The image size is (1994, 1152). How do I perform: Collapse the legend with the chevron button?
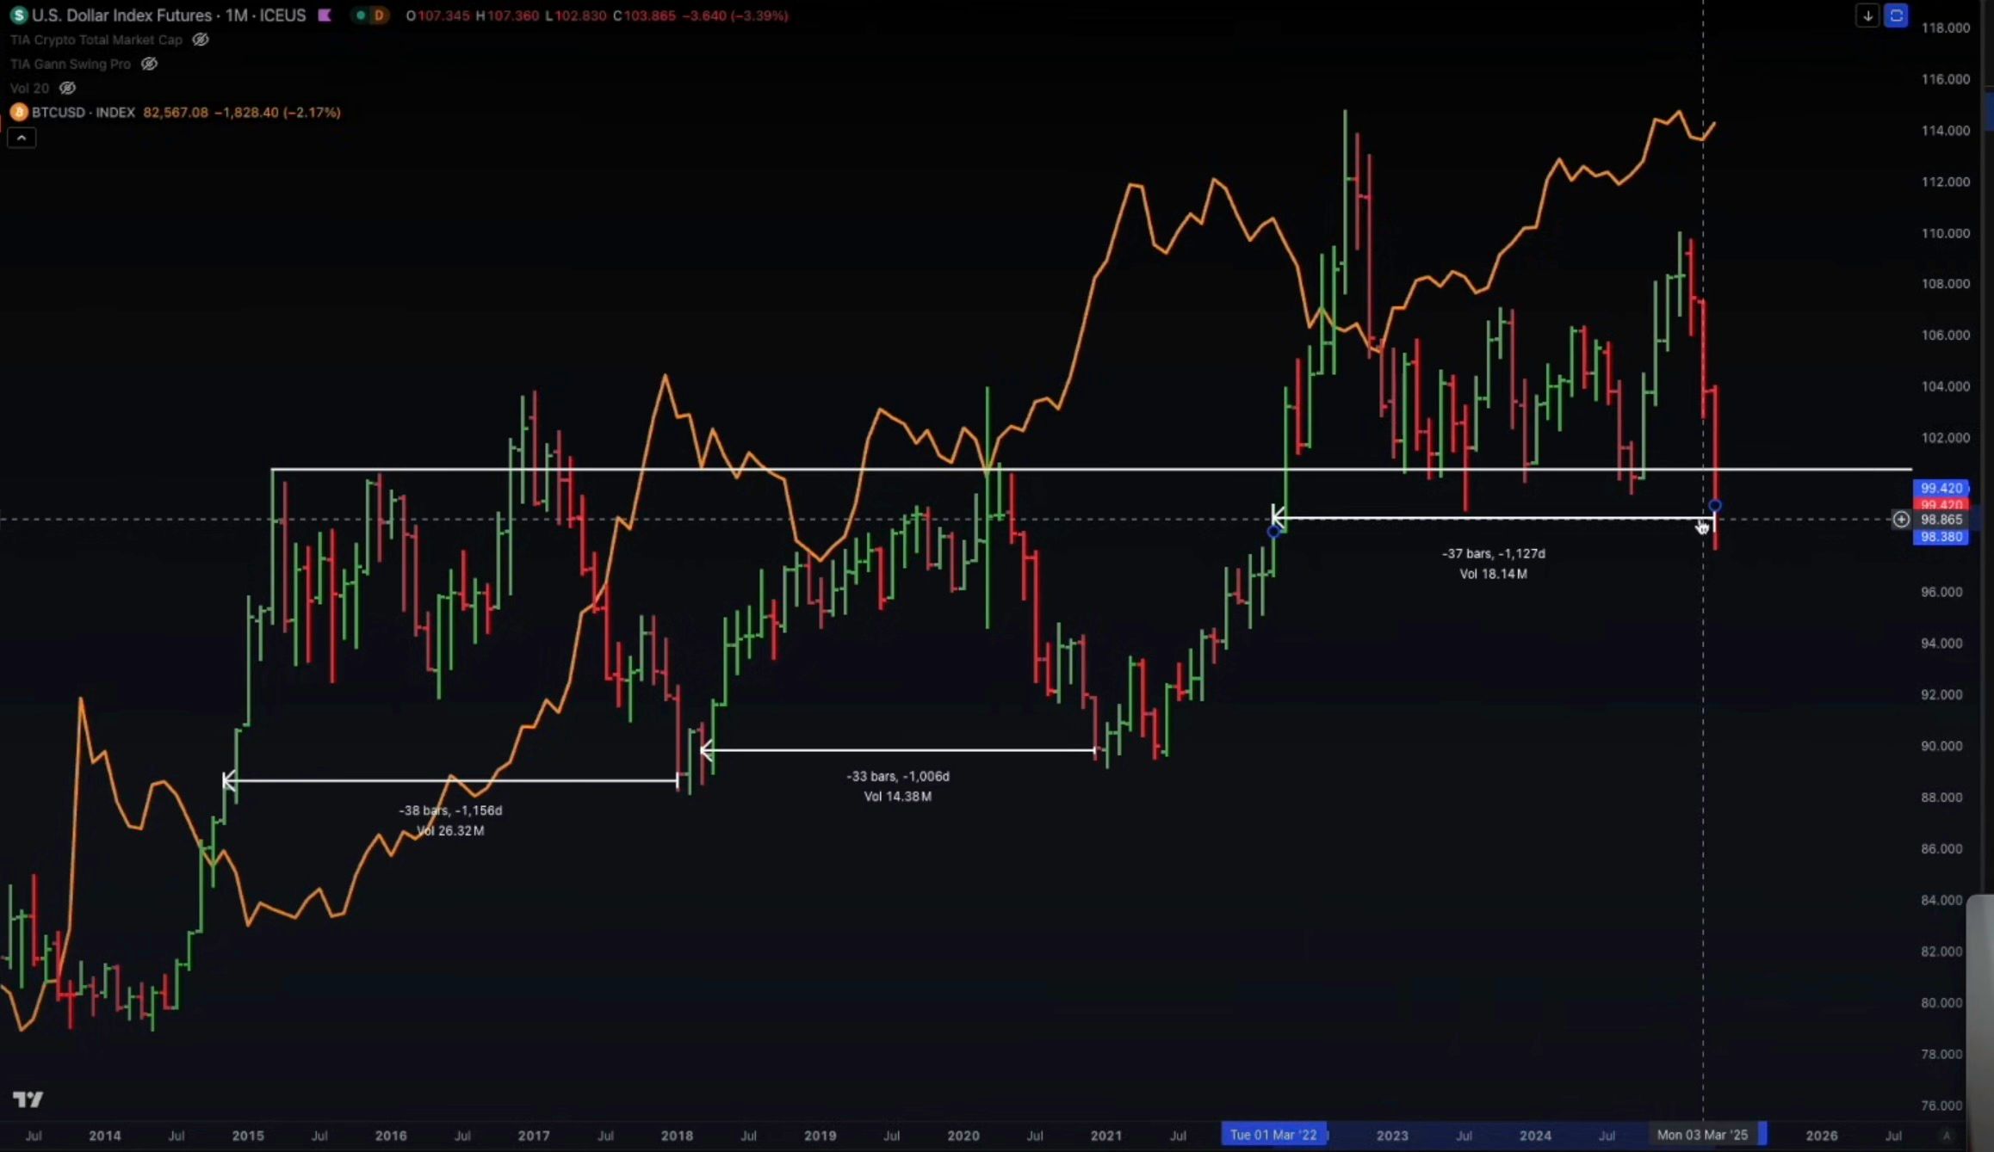(x=21, y=137)
